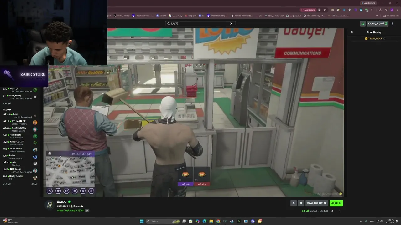The width and height of the screenshot is (401, 225).
Task: Toggle the notification bell button
Action: 294,203
